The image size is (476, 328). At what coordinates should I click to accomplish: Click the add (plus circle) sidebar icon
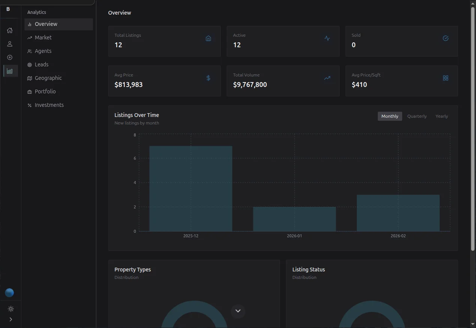click(10, 57)
